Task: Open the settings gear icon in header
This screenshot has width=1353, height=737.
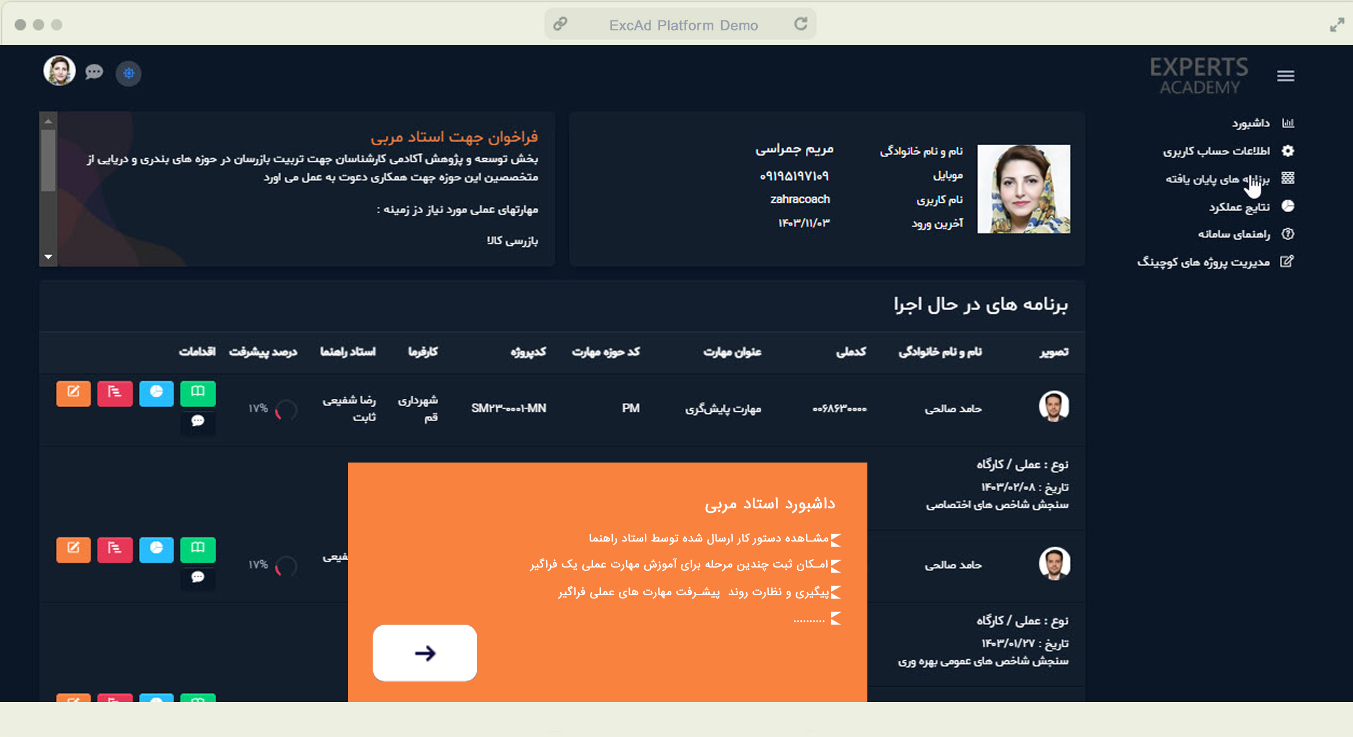Action: click(x=129, y=73)
